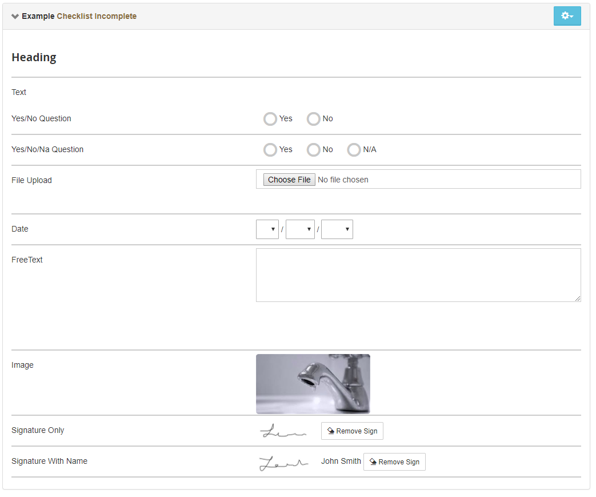The width and height of the screenshot is (596, 497).
Task: Click eraser icon beside John Smith
Action: [373, 462]
